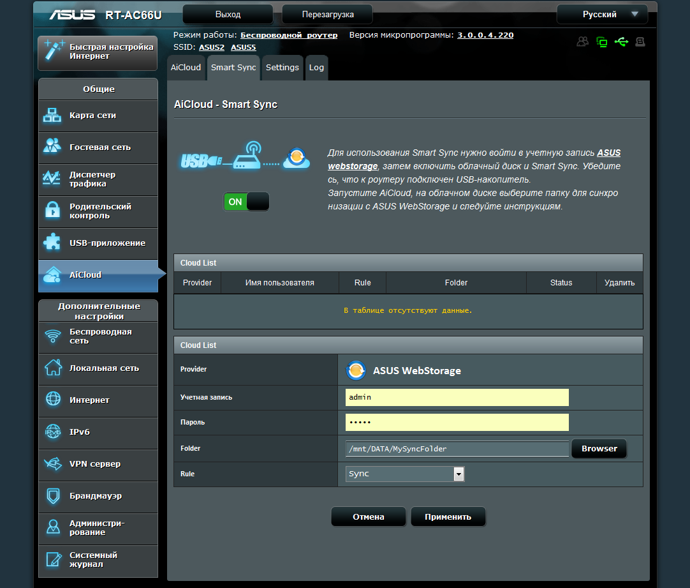Click the green USB status icon
Viewport: 690px width, 588px height.
(x=621, y=42)
